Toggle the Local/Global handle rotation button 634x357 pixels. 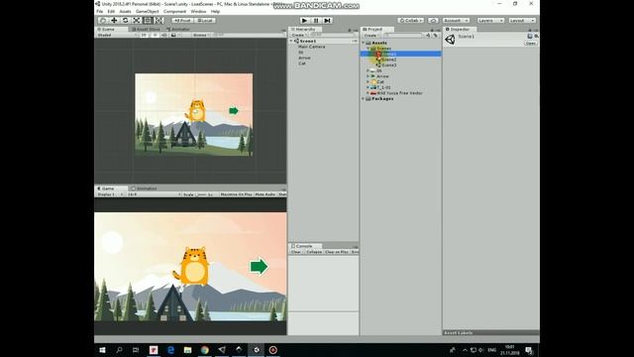coord(205,20)
